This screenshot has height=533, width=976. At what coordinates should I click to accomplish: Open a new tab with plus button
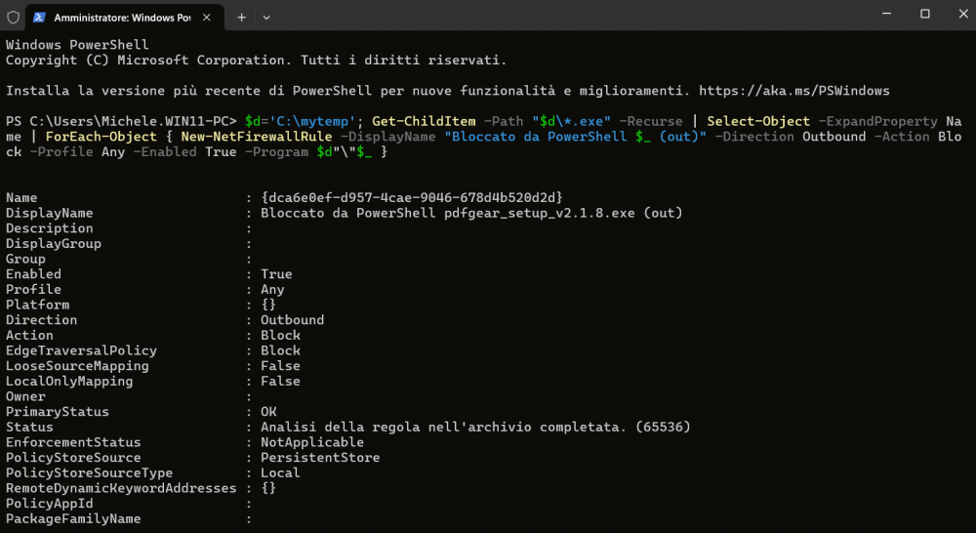pos(241,18)
